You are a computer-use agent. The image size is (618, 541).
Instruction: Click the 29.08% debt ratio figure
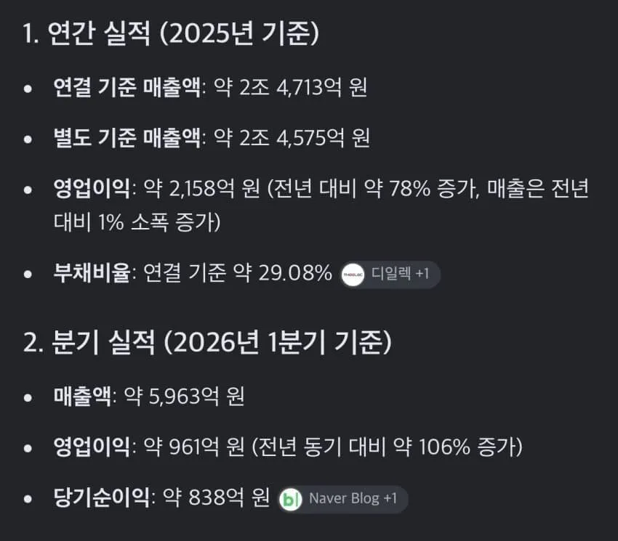point(295,272)
